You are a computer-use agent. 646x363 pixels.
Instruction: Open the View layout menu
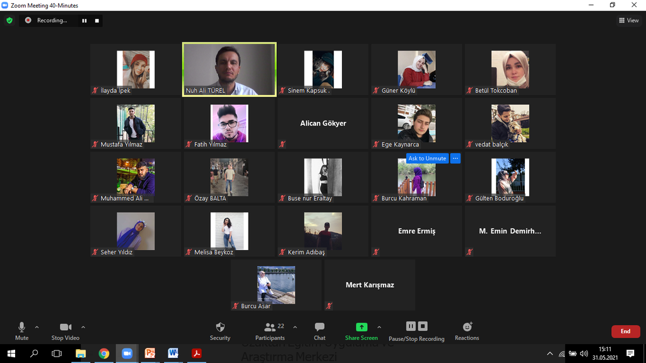628,20
